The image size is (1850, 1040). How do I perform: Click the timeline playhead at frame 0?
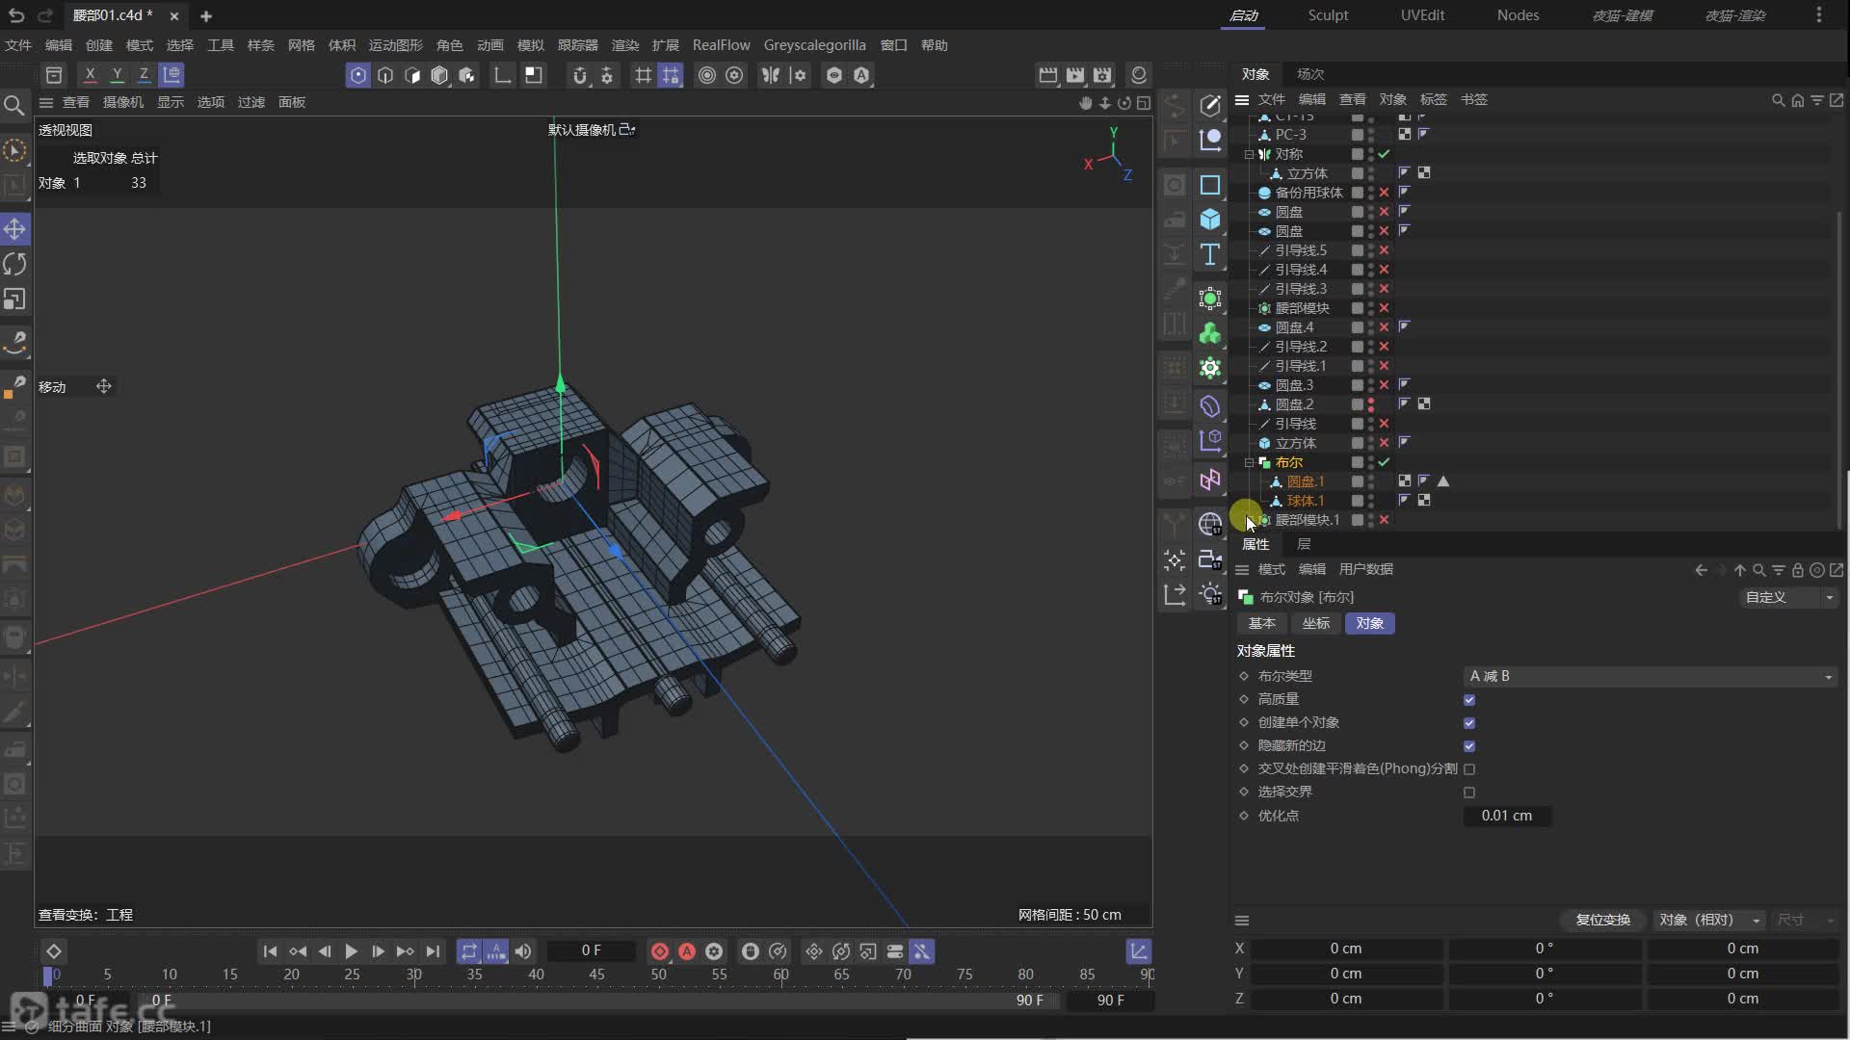click(x=47, y=975)
